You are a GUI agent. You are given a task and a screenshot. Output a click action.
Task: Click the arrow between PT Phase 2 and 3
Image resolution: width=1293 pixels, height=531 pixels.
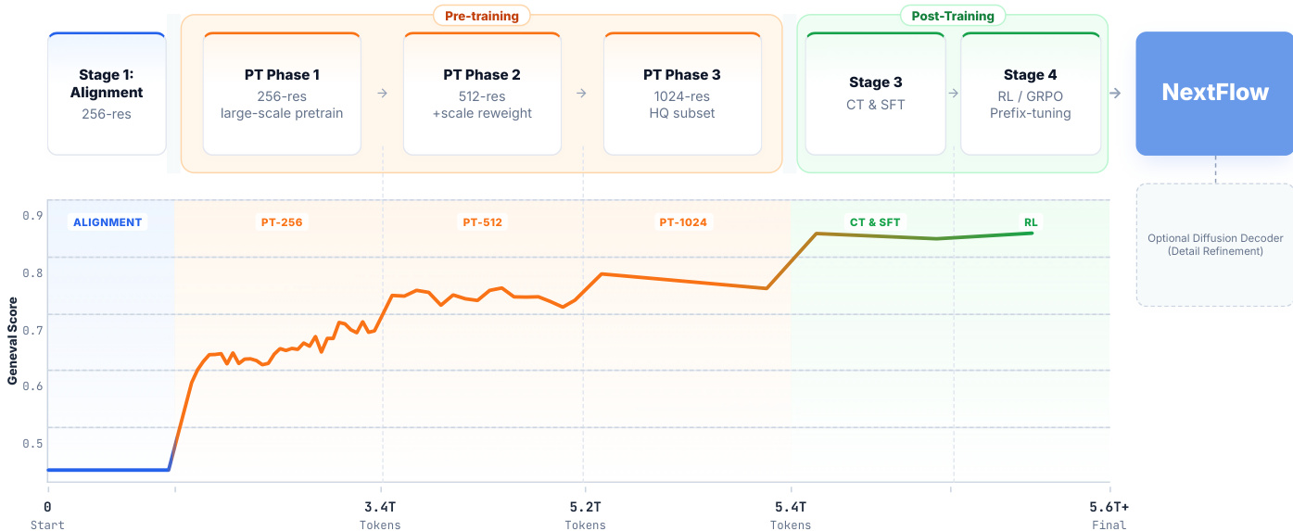pyautogui.click(x=581, y=94)
